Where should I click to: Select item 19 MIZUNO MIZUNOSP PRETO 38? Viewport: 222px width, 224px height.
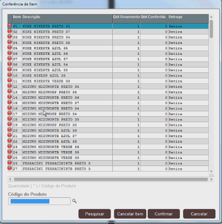(x=108, y=125)
